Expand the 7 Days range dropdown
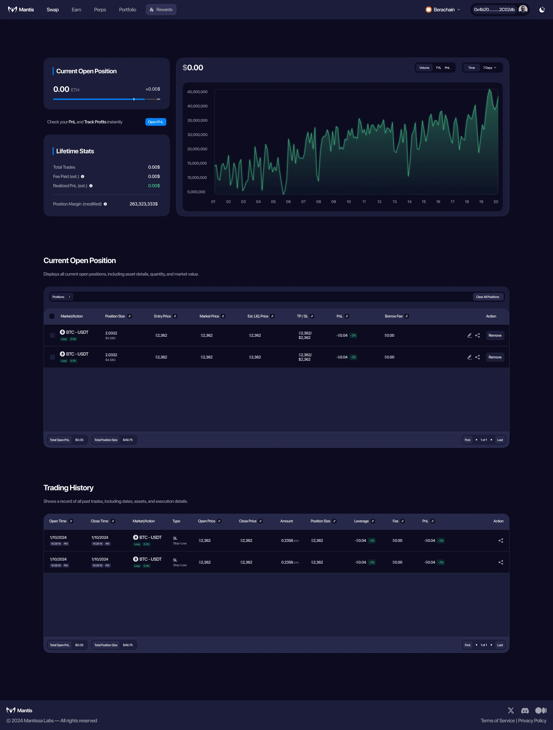 pyautogui.click(x=490, y=68)
